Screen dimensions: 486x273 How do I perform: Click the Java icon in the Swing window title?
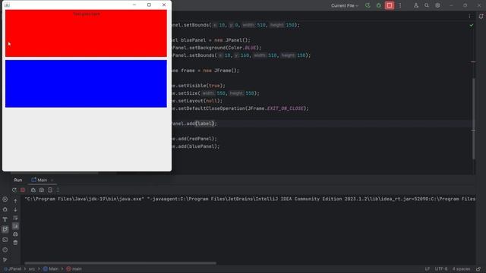click(x=7, y=5)
